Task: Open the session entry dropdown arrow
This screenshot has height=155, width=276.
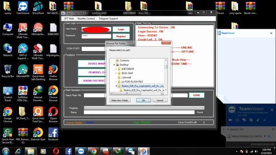Action: point(264,136)
